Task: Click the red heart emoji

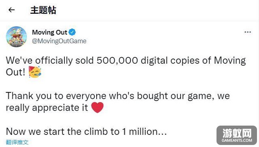Action: (x=98, y=107)
